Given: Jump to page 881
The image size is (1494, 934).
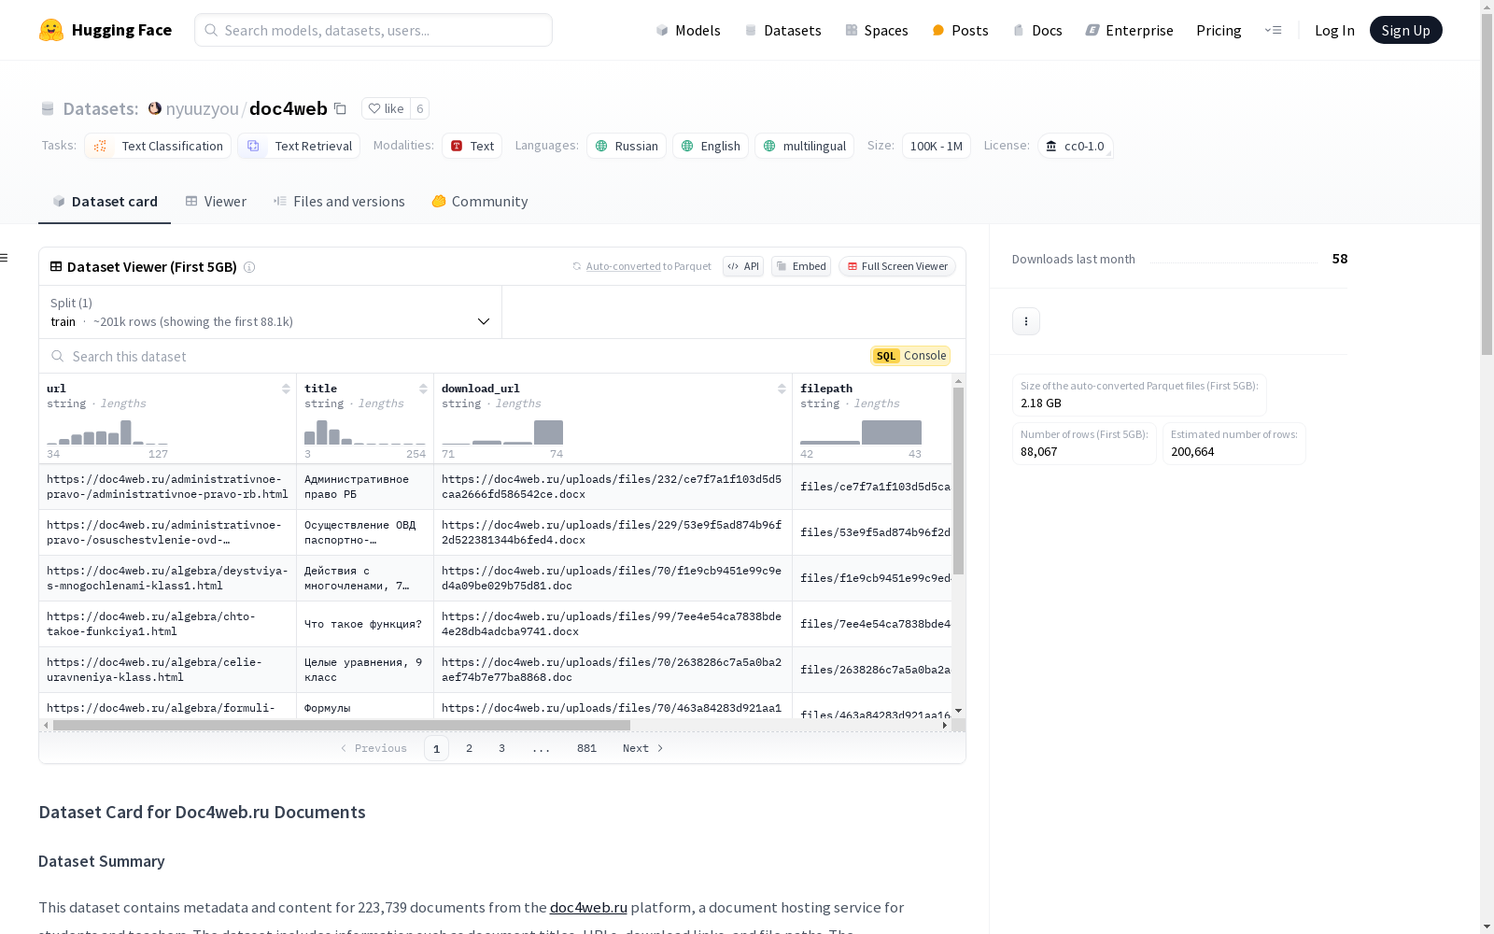Looking at the screenshot, I should (586, 748).
